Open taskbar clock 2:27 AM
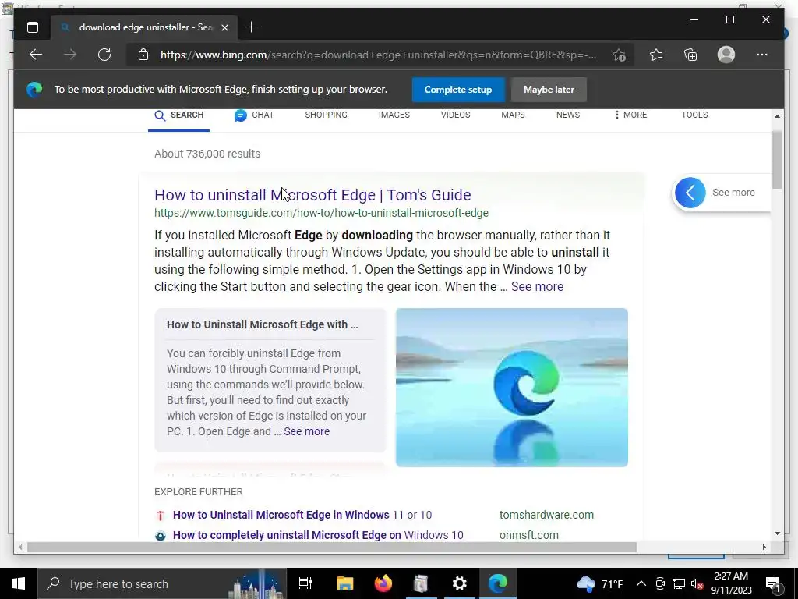Image resolution: width=798 pixels, height=599 pixels. coord(731,583)
